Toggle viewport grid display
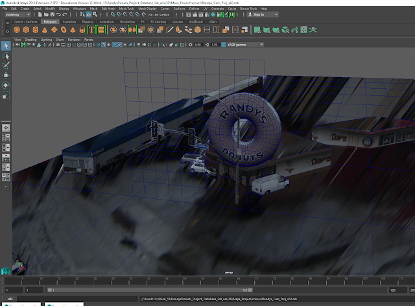The width and height of the screenshot is (415, 306). click(x=58, y=45)
